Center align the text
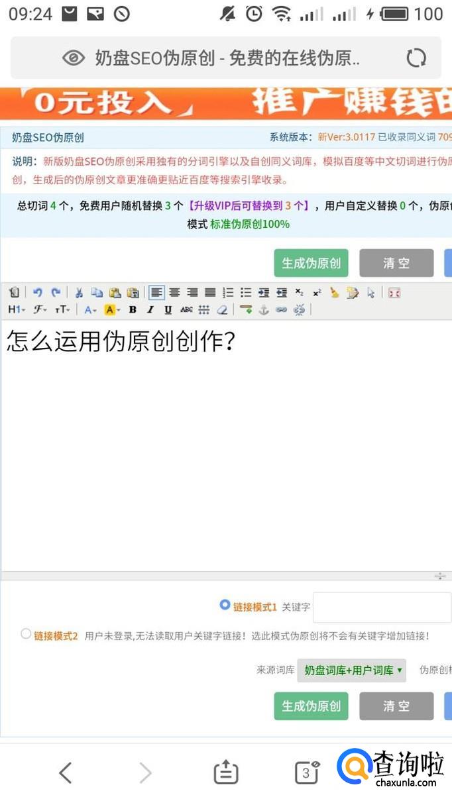Image resolution: width=452 pixels, height=803 pixels. pos(174,292)
